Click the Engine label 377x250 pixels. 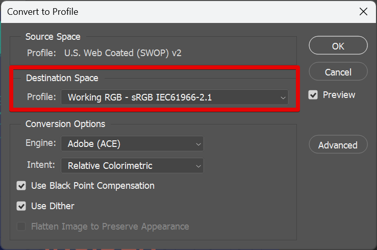pyautogui.click(x=41, y=144)
